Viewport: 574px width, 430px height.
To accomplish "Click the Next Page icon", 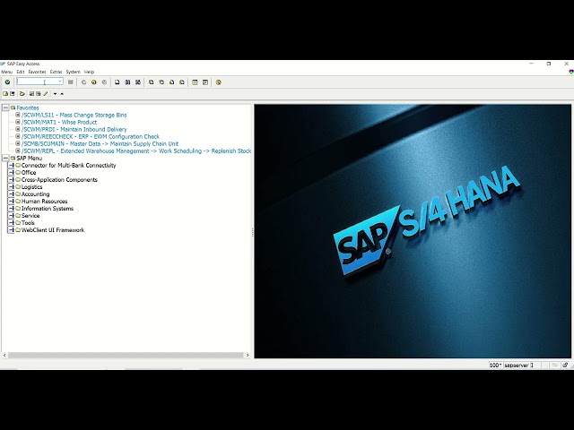I will (171, 82).
